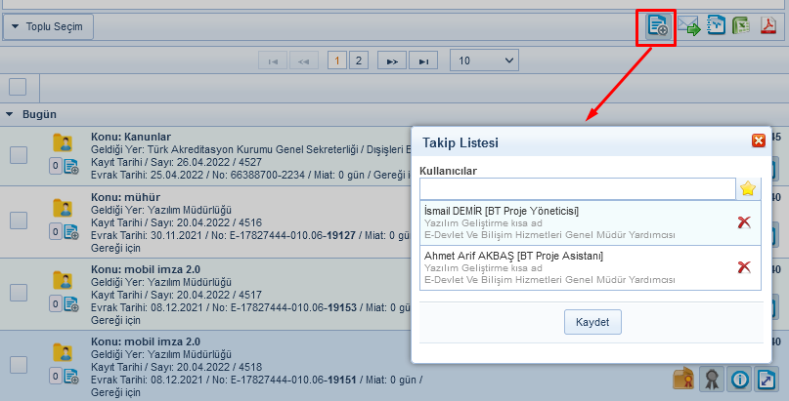Export the list to Excel
This screenshot has width=789, height=401.
click(x=742, y=26)
